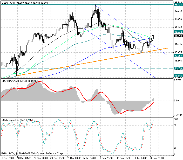The height and width of the screenshot is (160, 183).
Task: Click the Stochastic 20 level label
Action: point(175,148)
